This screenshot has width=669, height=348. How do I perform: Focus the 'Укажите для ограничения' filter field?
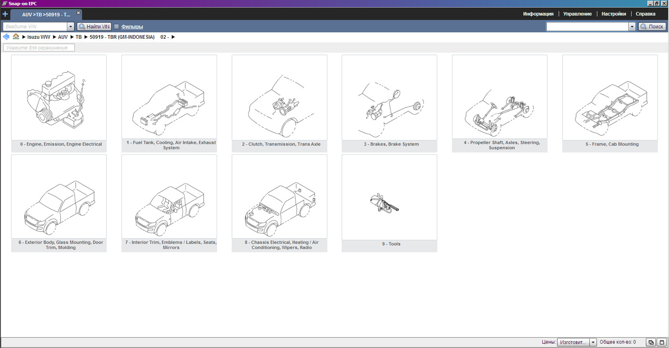pos(39,48)
